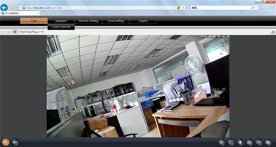Open Remote Setting
This screenshot has height=147, width=276.
pyautogui.click(x=88, y=21)
